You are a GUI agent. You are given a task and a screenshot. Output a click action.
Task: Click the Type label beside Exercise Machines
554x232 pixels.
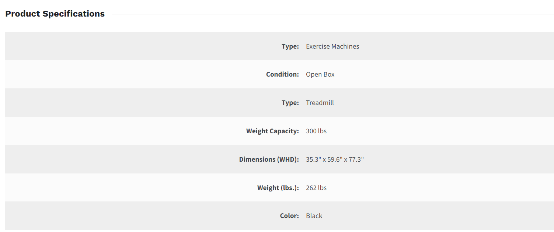[290, 46]
